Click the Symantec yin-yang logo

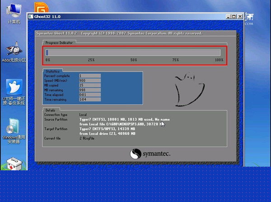click(135, 154)
